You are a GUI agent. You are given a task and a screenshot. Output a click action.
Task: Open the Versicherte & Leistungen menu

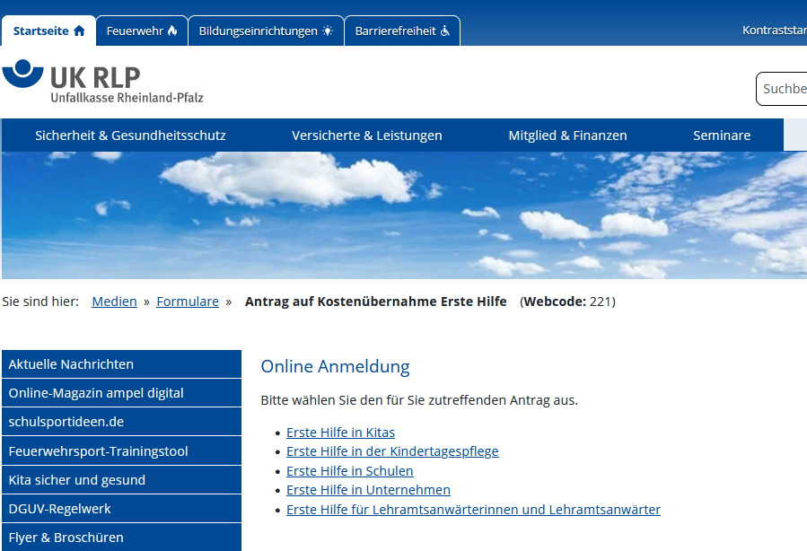tap(366, 136)
